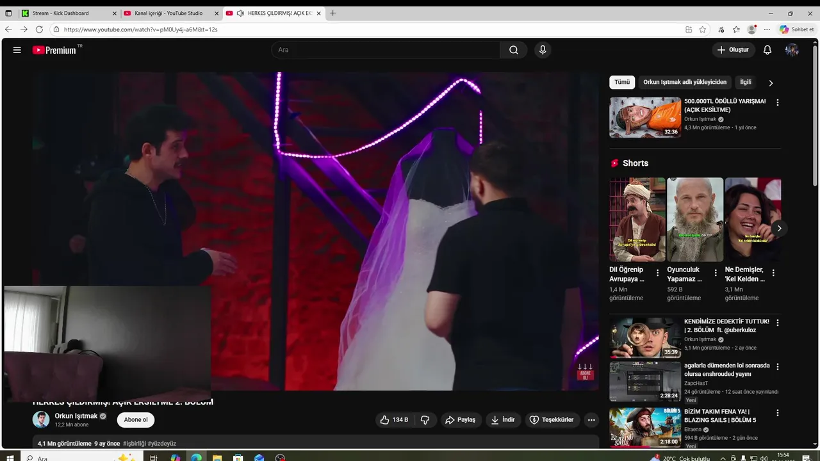Start voice search with microphone icon
Viewport: 820px width, 461px height.
pos(543,50)
